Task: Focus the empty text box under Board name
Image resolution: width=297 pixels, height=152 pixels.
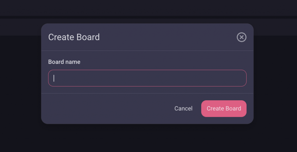Action: [x=147, y=78]
